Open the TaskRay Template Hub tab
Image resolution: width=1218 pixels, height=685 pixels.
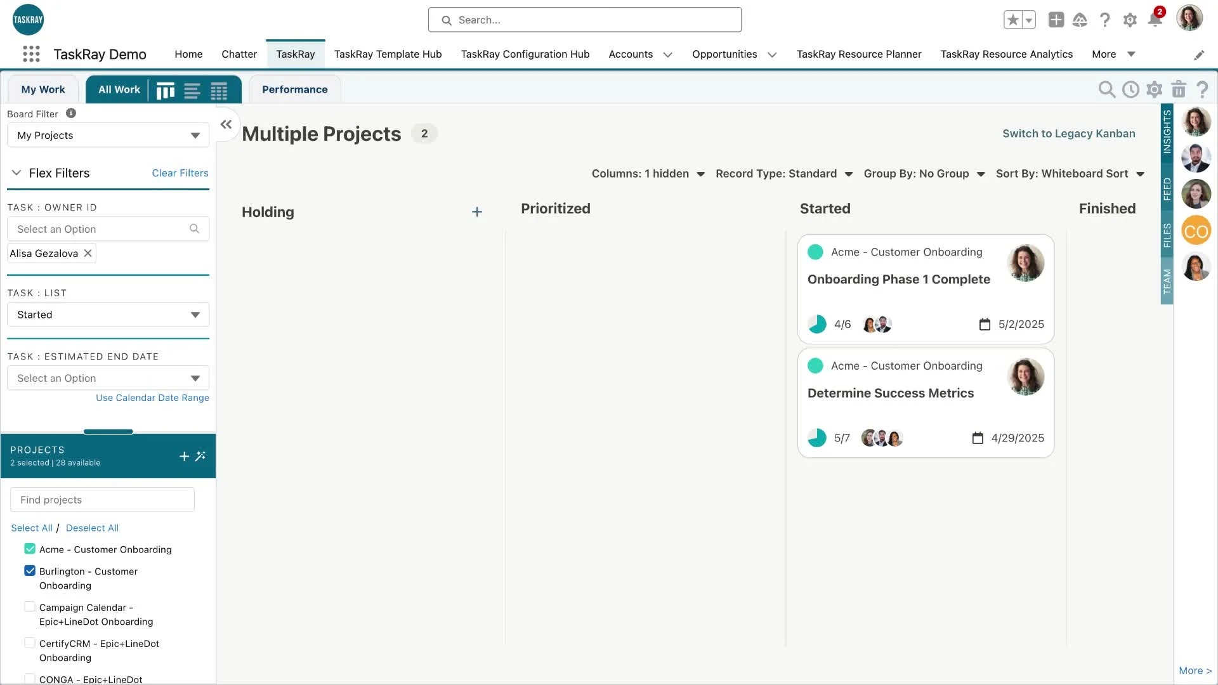(x=388, y=54)
